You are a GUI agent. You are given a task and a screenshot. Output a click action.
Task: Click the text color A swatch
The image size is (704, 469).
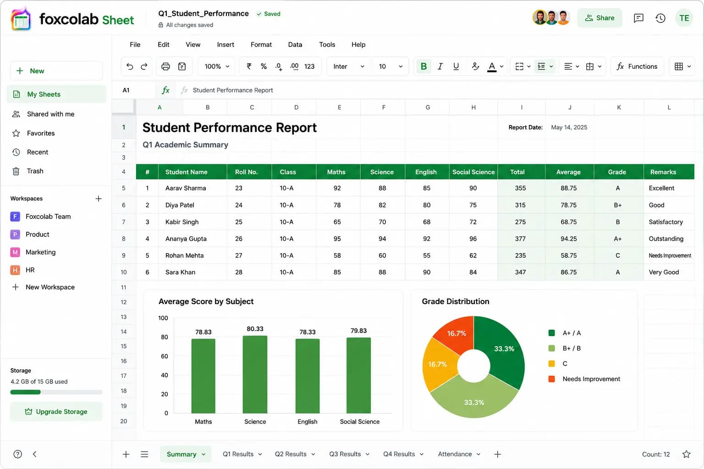pyautogui.click(x=492, y=66)
